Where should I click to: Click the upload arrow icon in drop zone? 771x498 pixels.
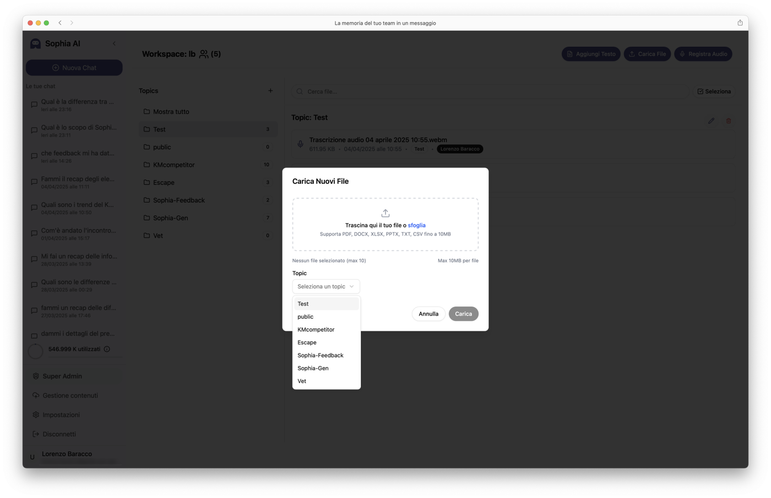click(385, 213)
